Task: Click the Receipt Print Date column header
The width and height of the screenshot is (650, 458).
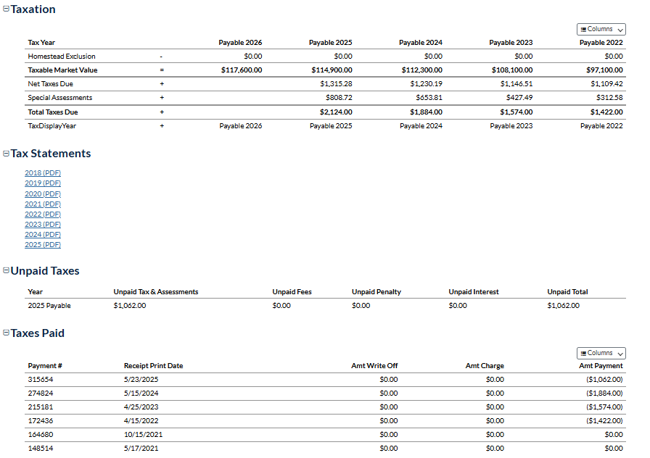Action: tap(153, 366)
